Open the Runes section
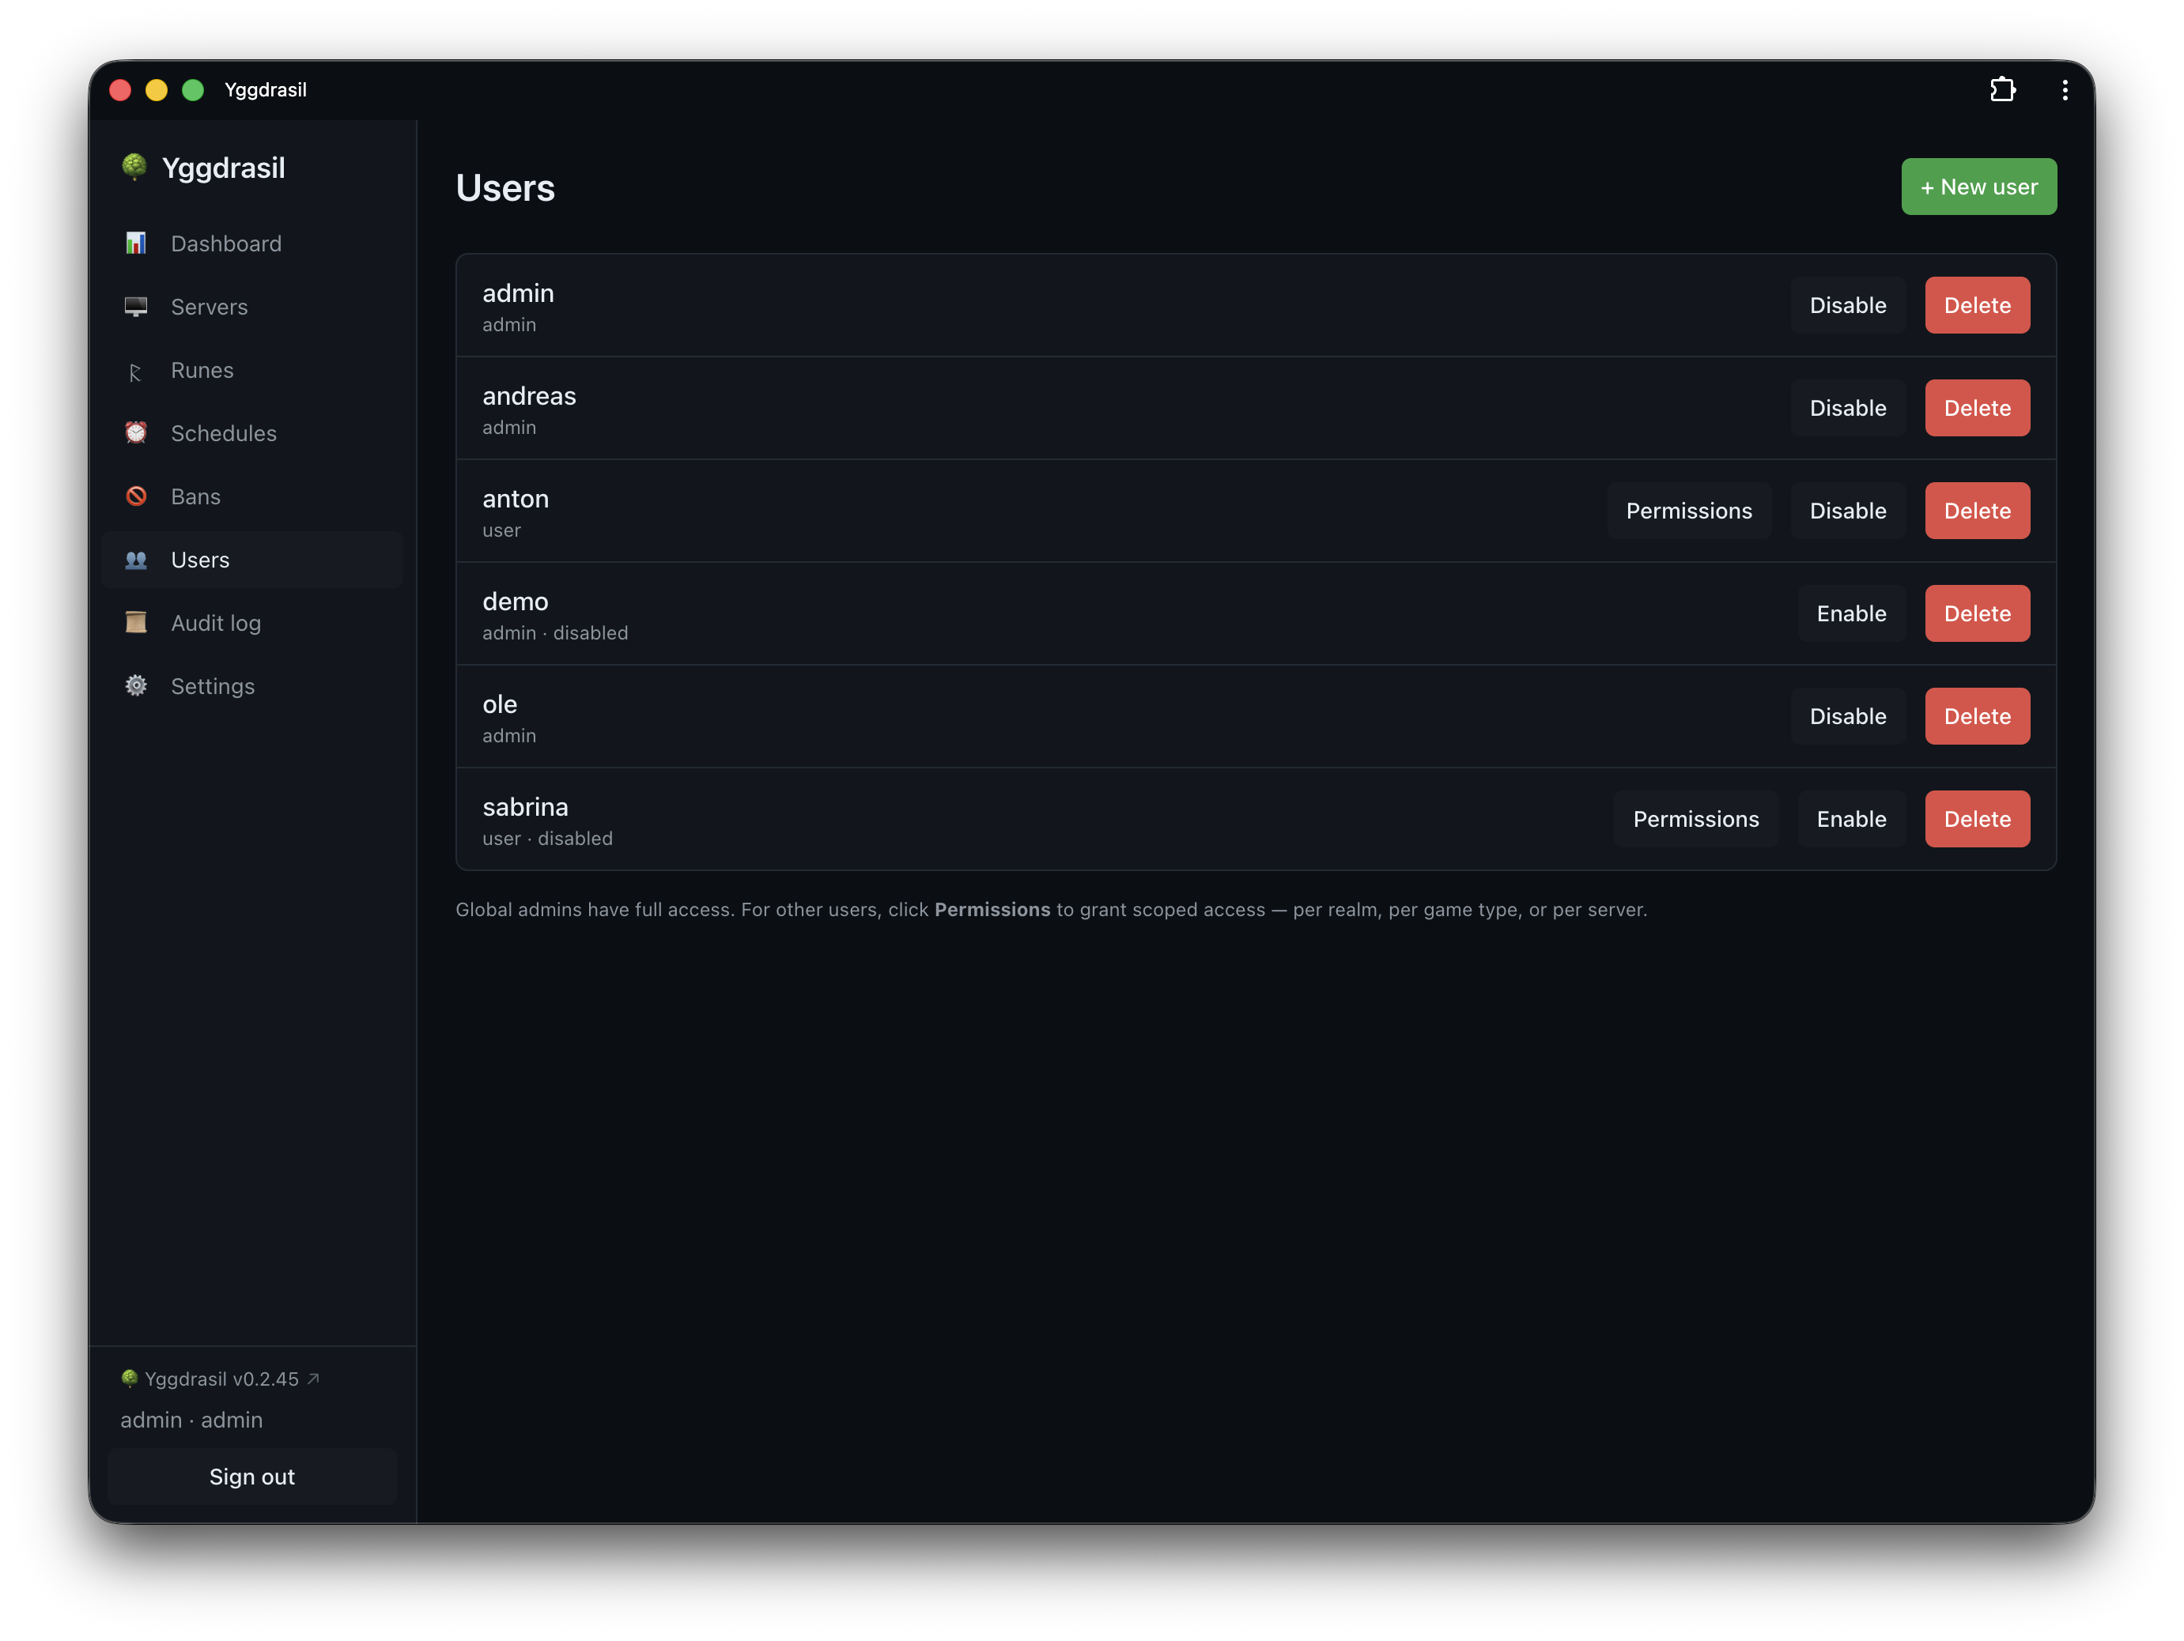This screenshot has width=2184, height=1641. (253, 370)
